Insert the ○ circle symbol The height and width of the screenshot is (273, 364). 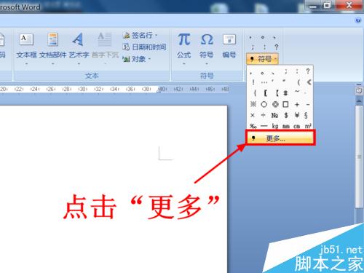point(264,104)
